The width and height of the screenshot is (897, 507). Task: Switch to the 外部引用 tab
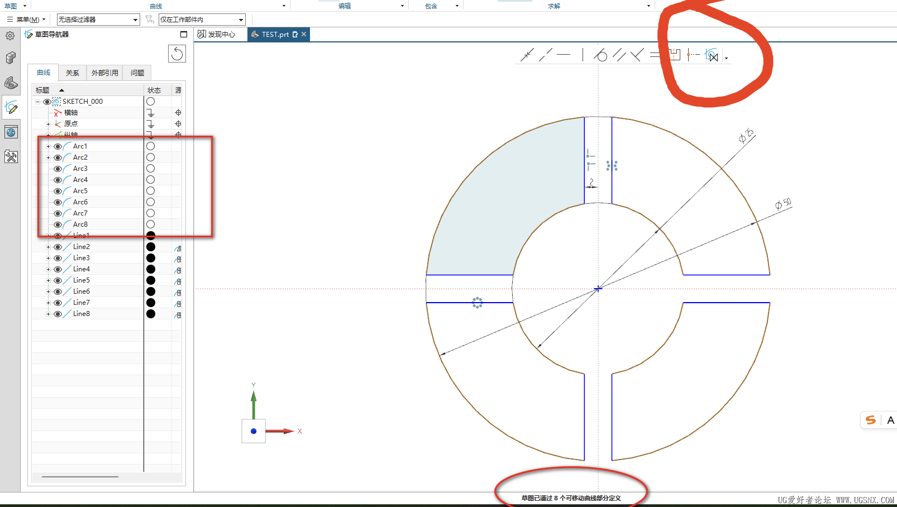point(104,73)
